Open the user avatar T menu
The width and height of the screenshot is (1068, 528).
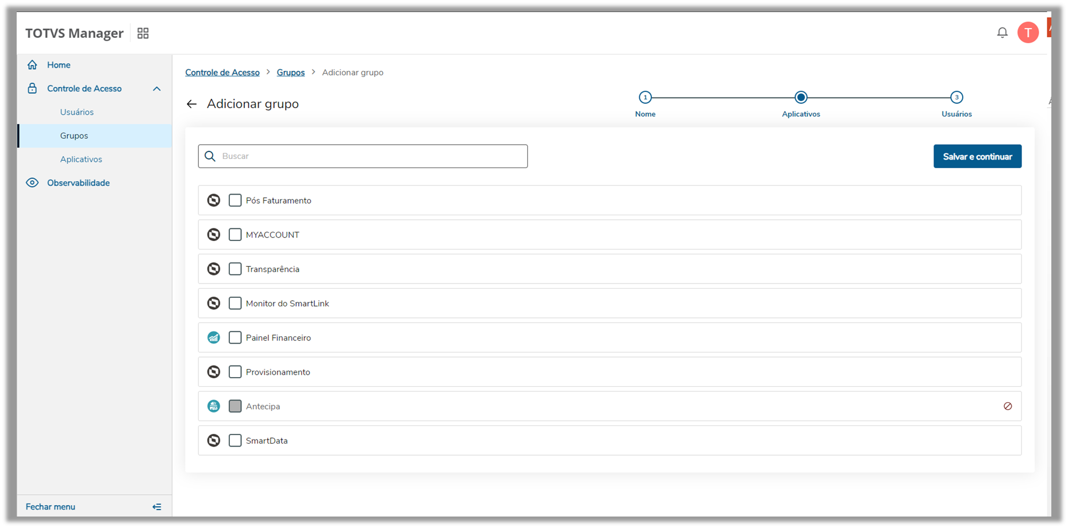pyautogui.click(x=1028, y=33)
